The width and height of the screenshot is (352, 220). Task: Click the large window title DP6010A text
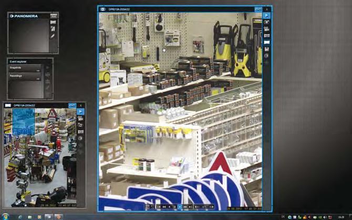(119, 9)
